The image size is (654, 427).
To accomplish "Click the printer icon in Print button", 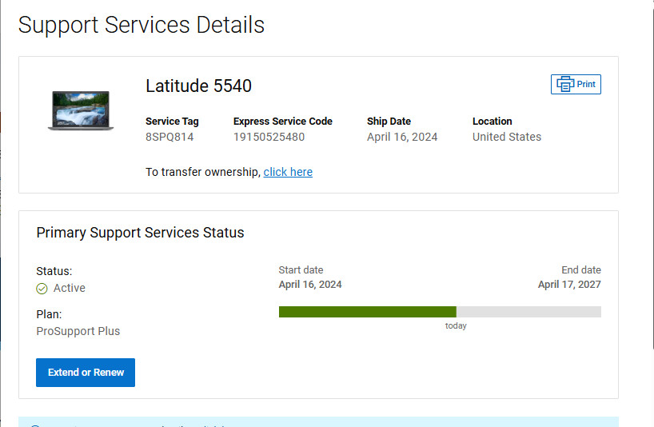I will pyautogui.click(x=565, y=84).
